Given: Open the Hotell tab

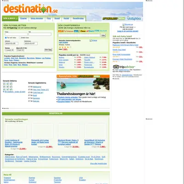Looking at the screenshot, I should coord(57,18).
